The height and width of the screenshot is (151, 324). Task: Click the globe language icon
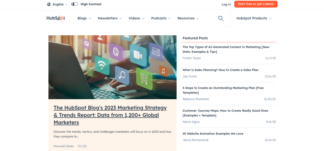pos(49,4)
